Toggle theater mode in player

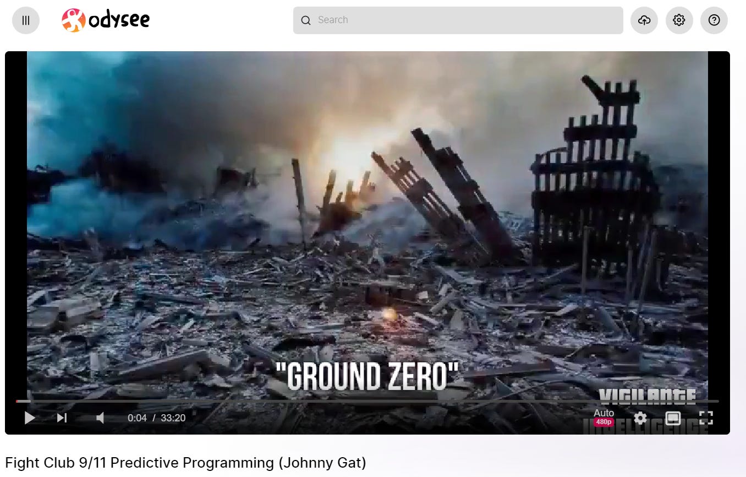coord(673,418)
